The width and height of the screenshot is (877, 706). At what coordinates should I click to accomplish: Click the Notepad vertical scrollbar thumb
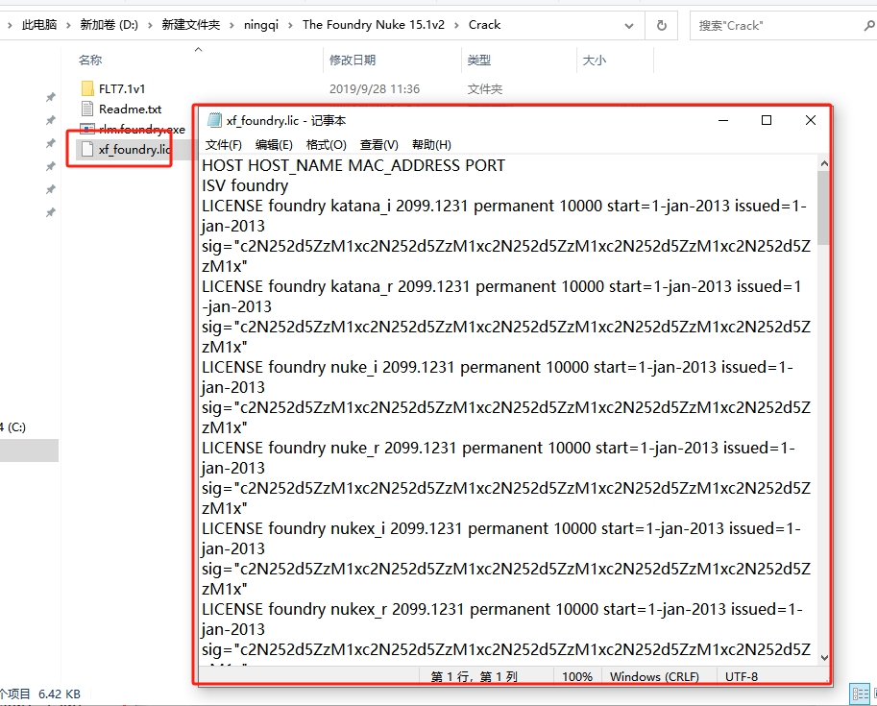click(824, 207)
